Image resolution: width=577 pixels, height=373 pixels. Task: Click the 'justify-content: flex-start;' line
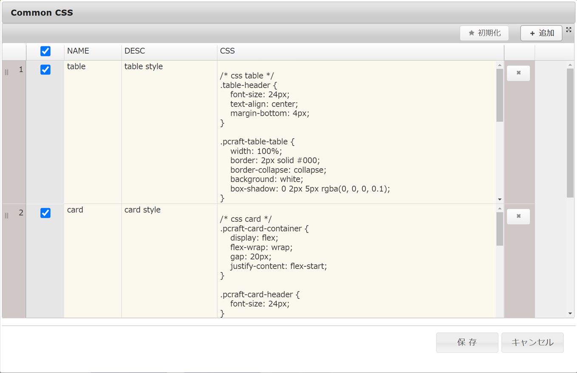pyautogui.click(x=278, y=266)
